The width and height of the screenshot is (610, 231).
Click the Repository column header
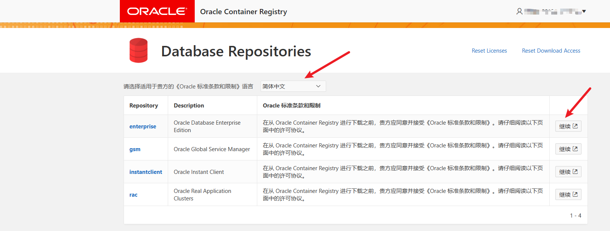point(144,106)
